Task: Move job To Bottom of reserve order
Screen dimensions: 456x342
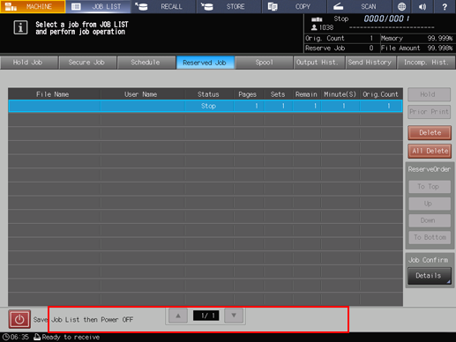Action: click(430, 237)
